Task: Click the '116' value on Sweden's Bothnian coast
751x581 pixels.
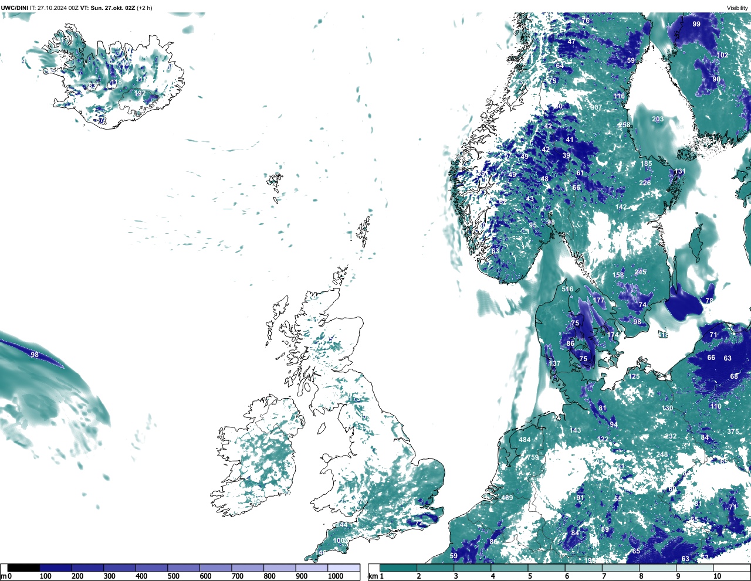Action: 620,96
